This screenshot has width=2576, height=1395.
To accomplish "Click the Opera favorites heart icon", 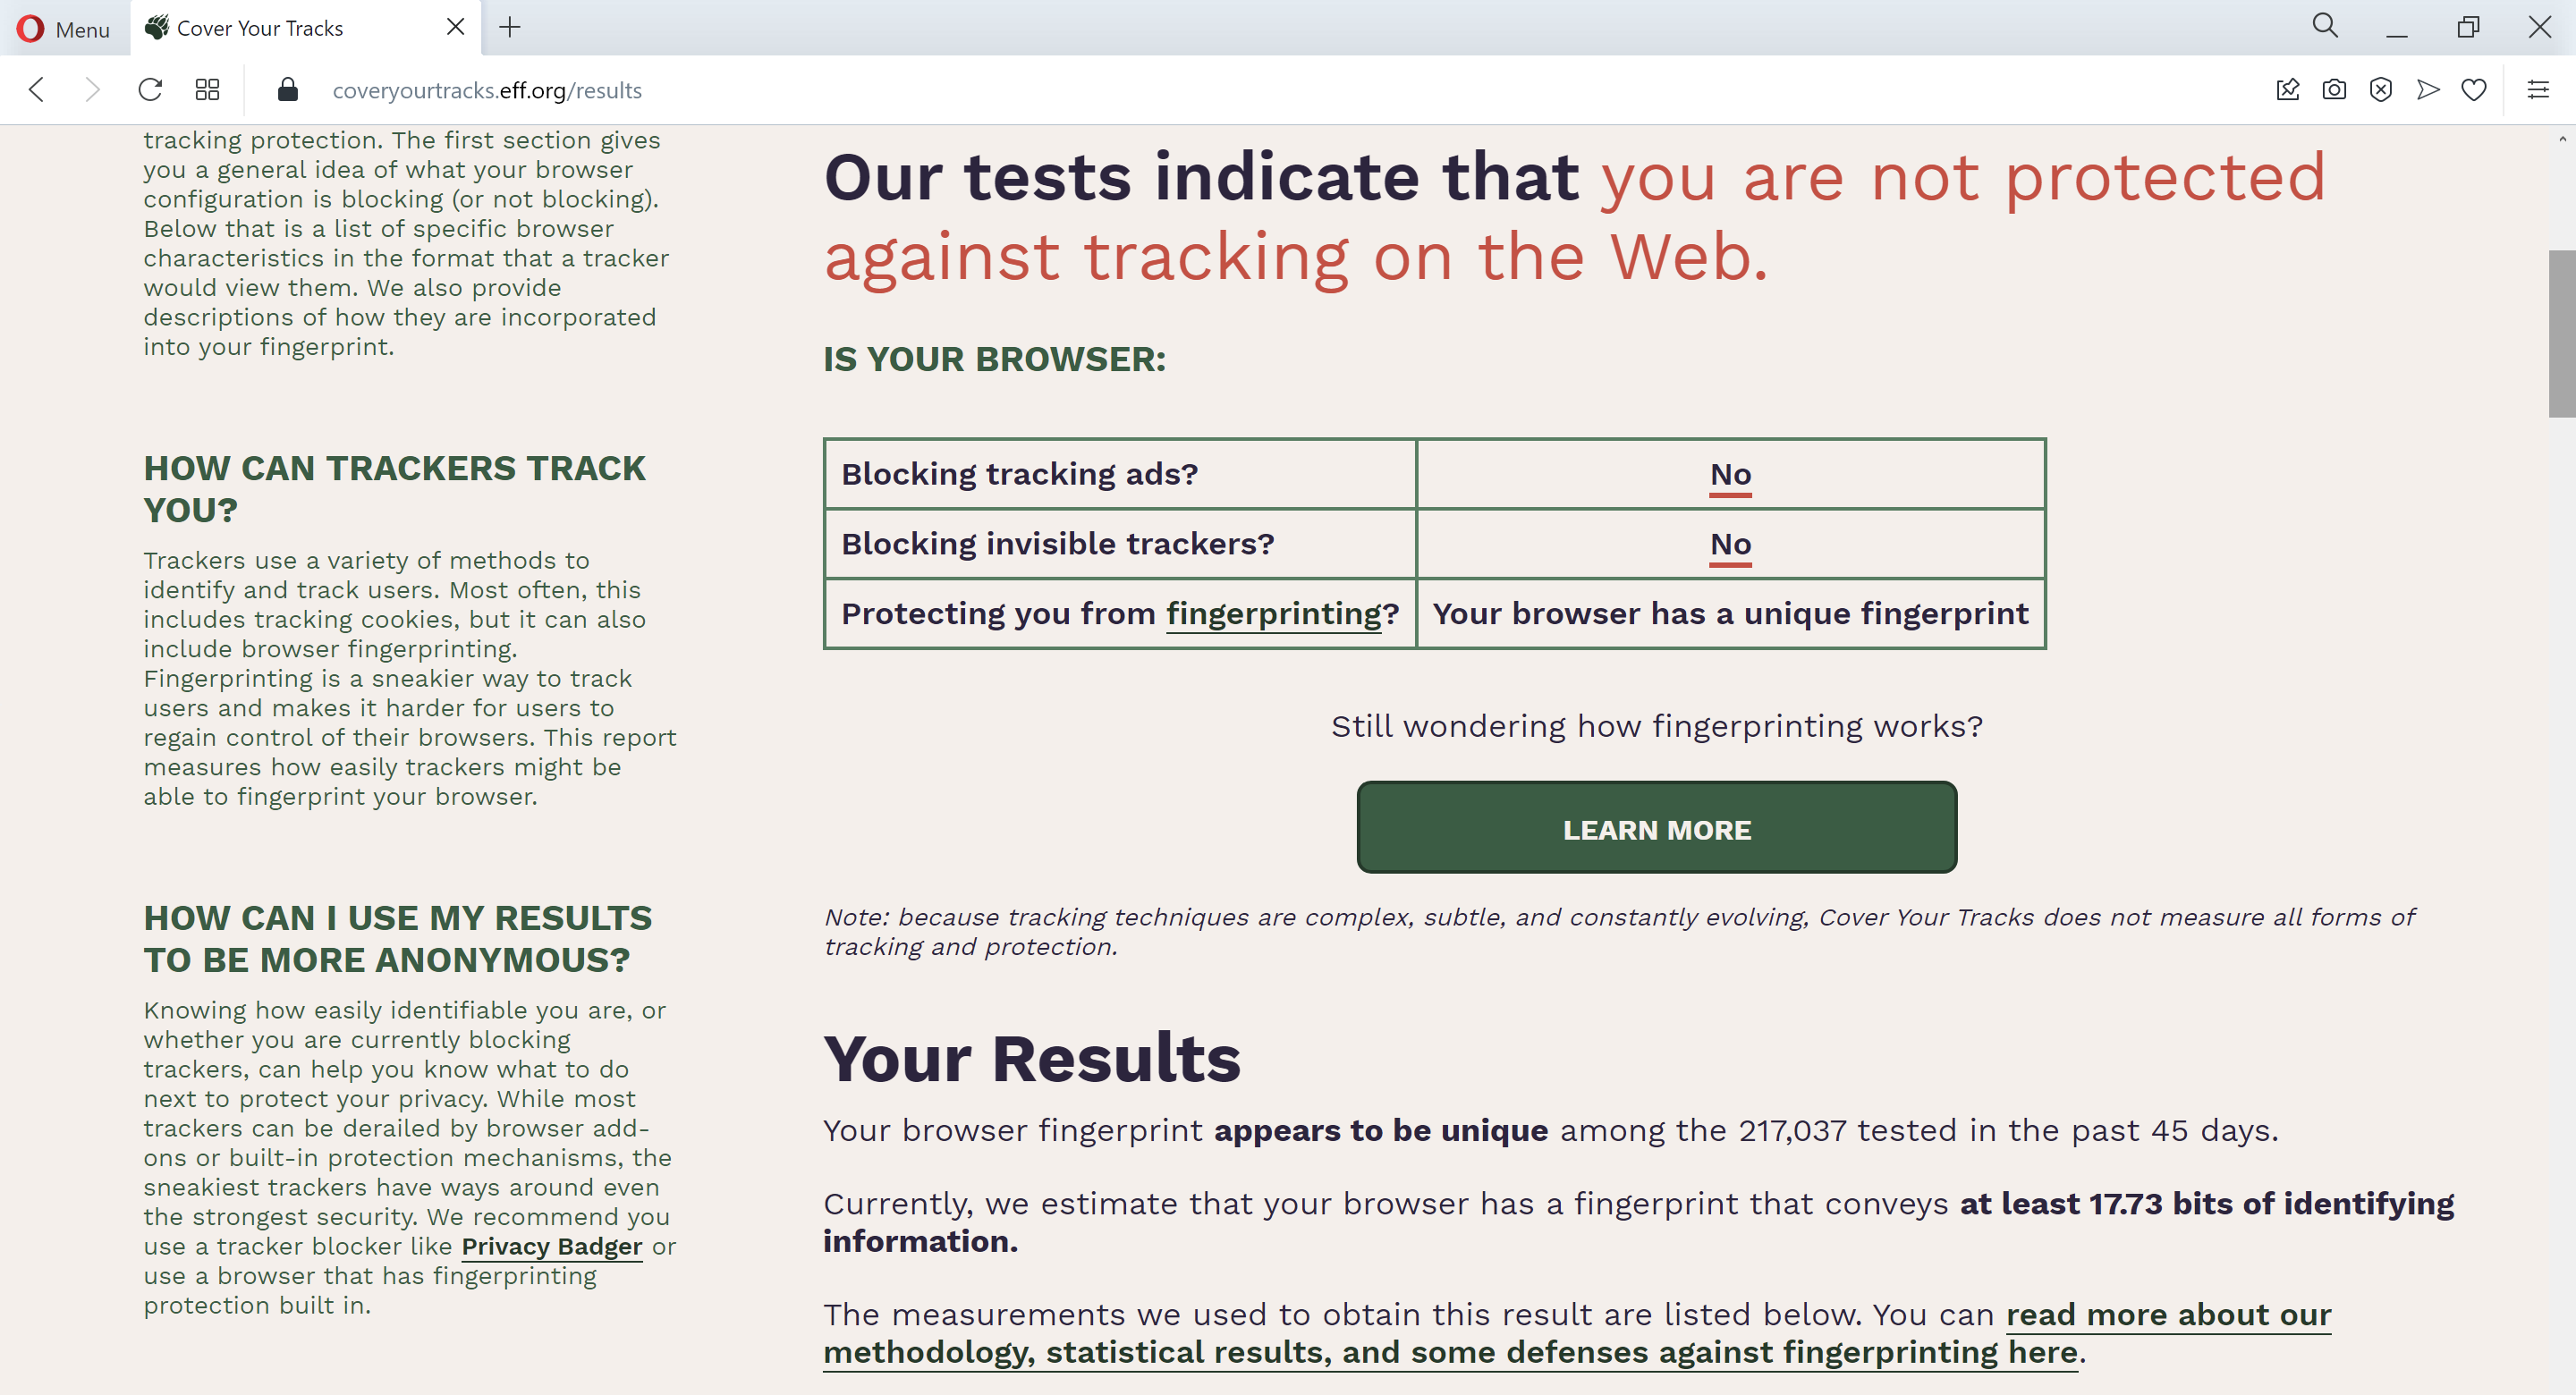I will [2475, 89].
